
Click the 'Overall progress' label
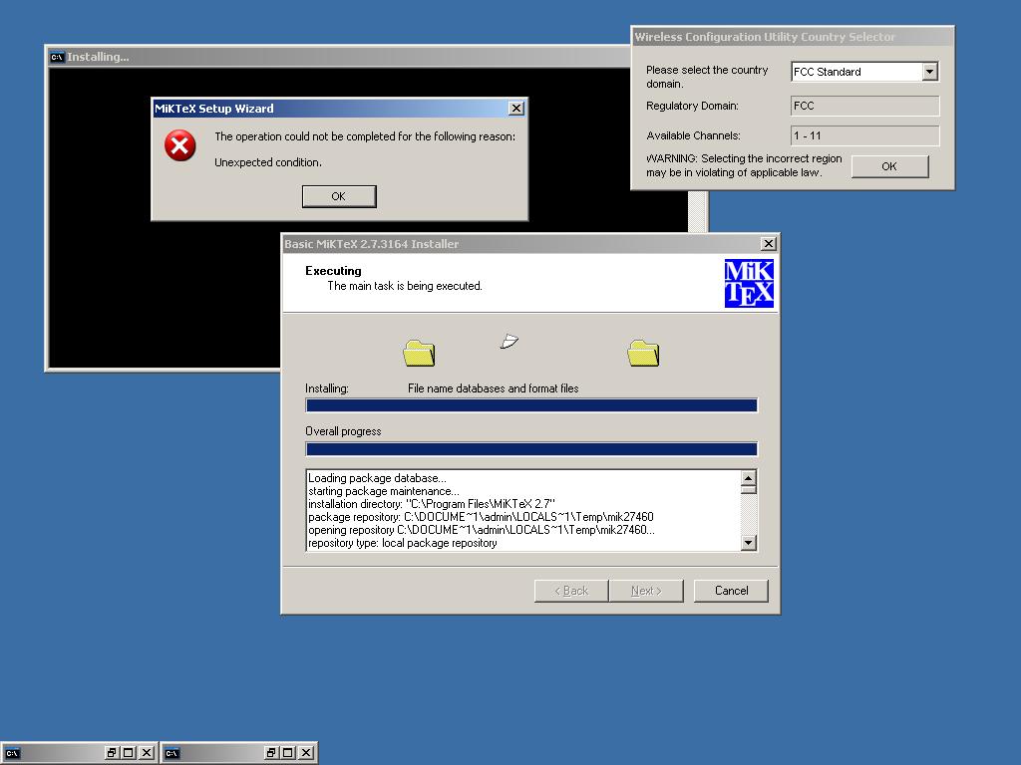point(343,431)
